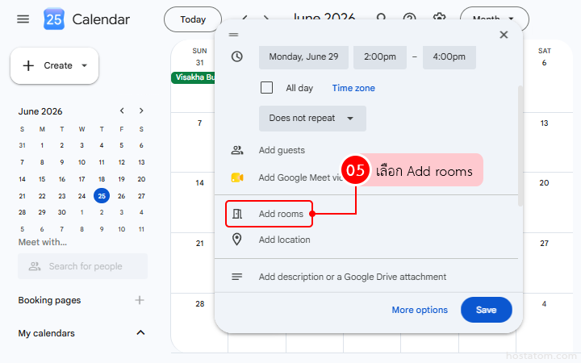Click the dialog drag handle icon
The width and height of the screenshot is (581, 363).
tap(233, 35)
